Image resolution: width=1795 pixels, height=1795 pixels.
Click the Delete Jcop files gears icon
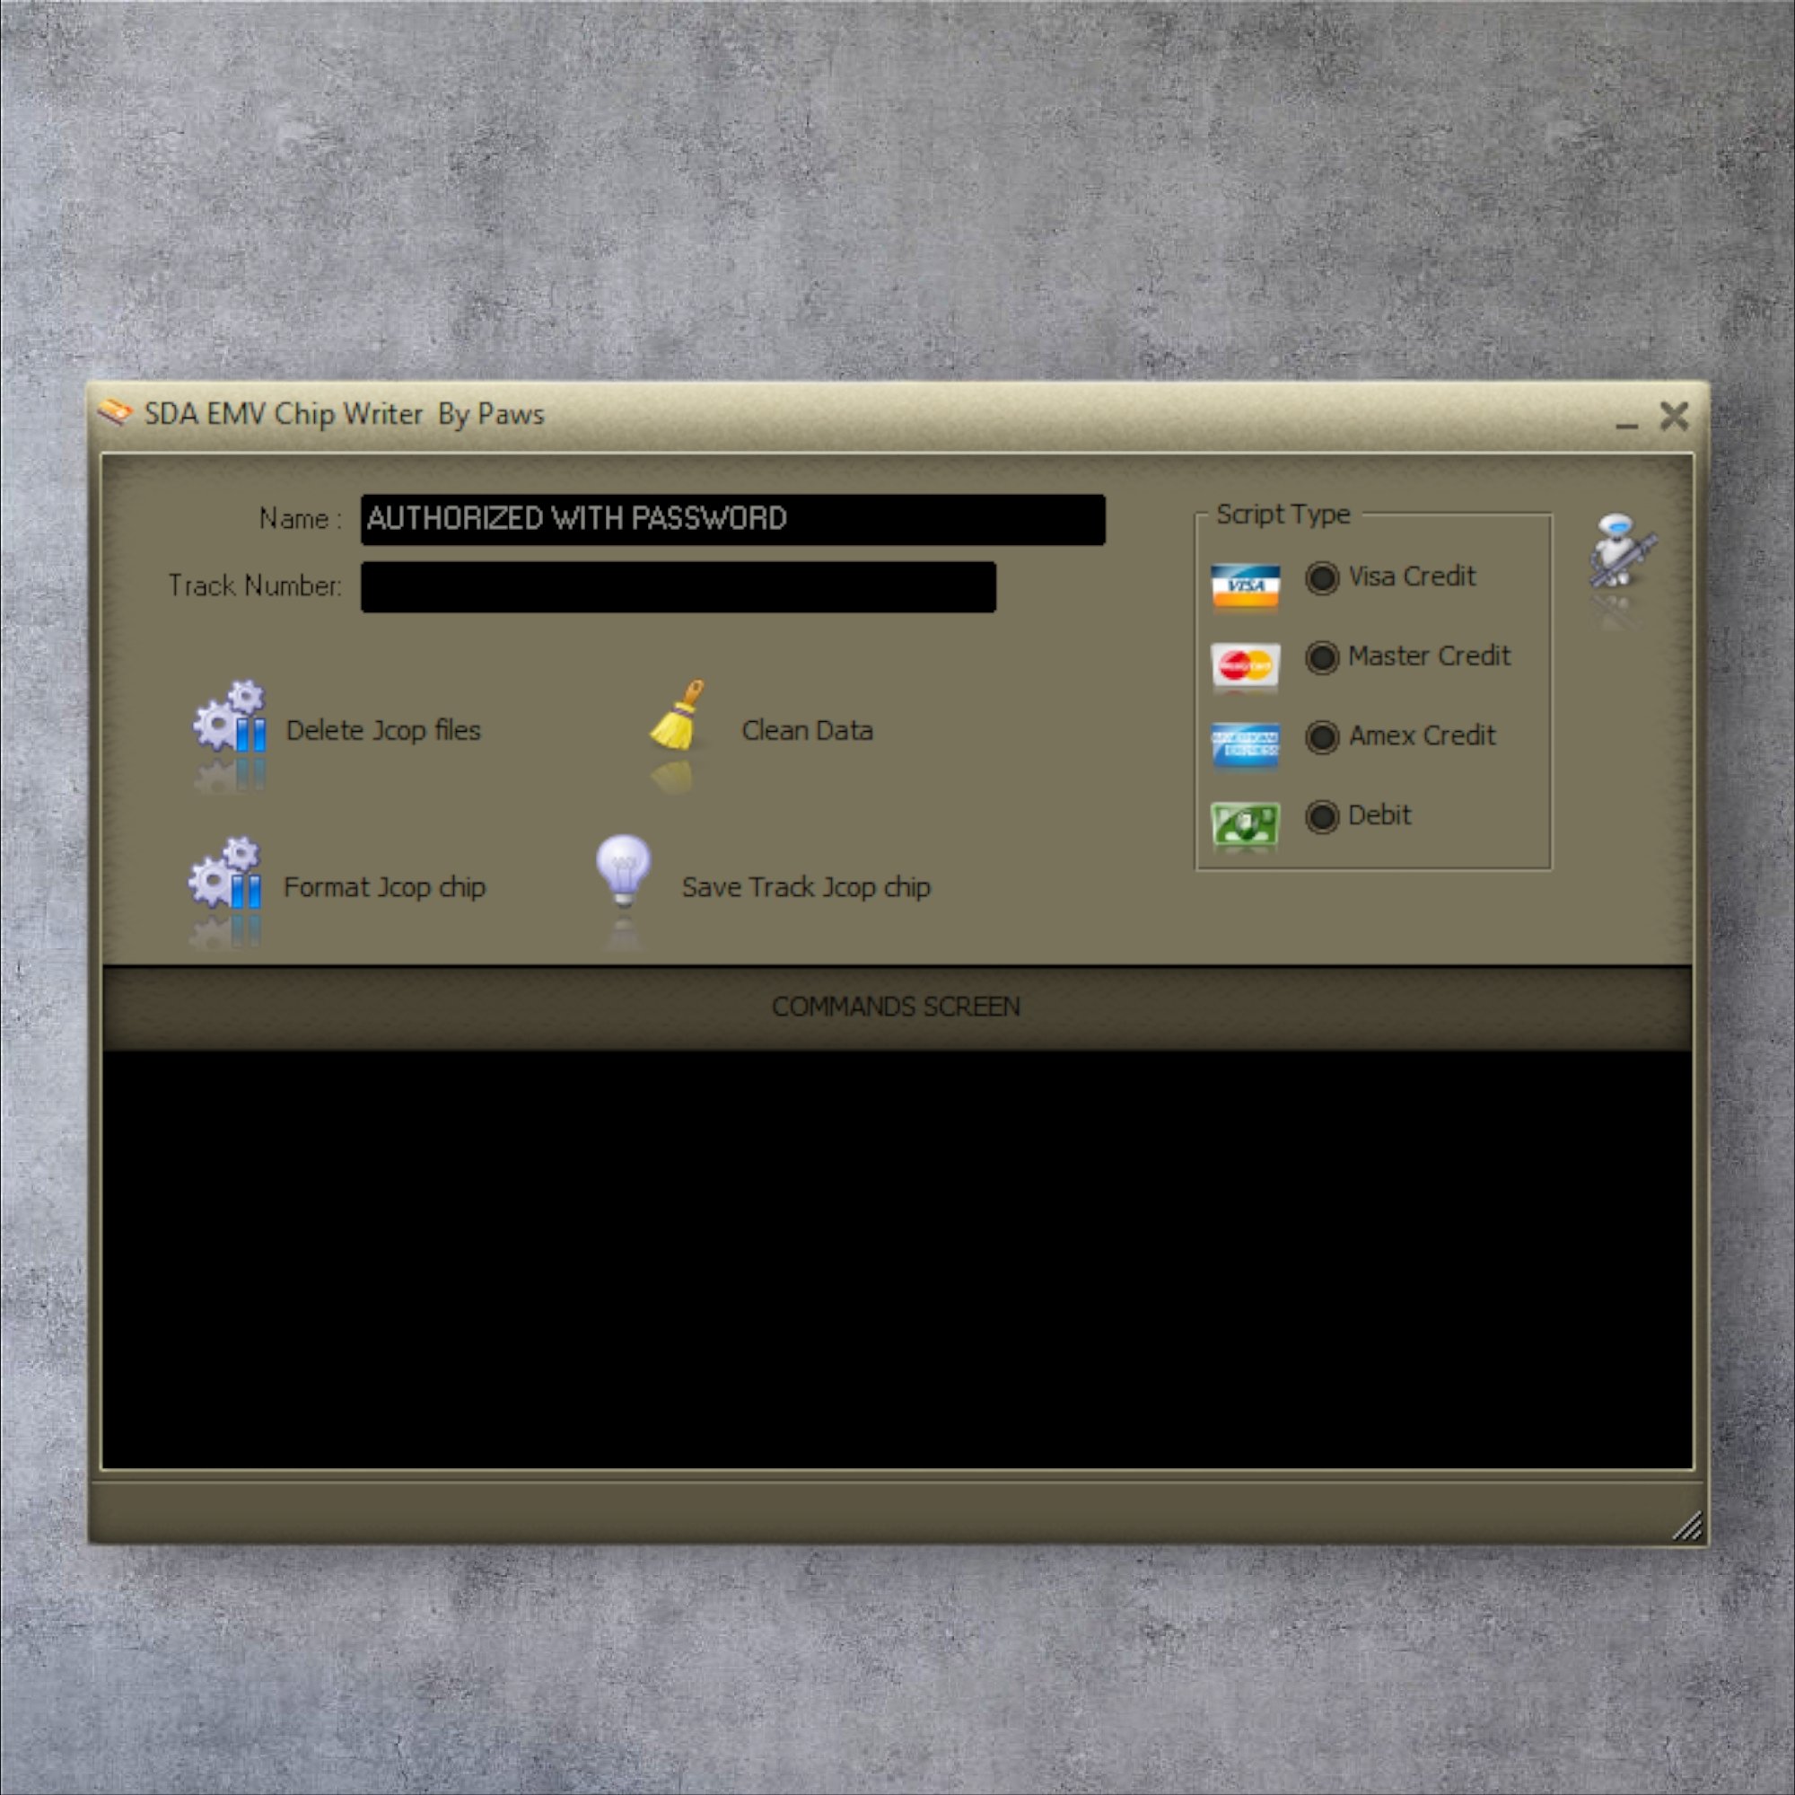pyautogui.click(x=230, y=717)
